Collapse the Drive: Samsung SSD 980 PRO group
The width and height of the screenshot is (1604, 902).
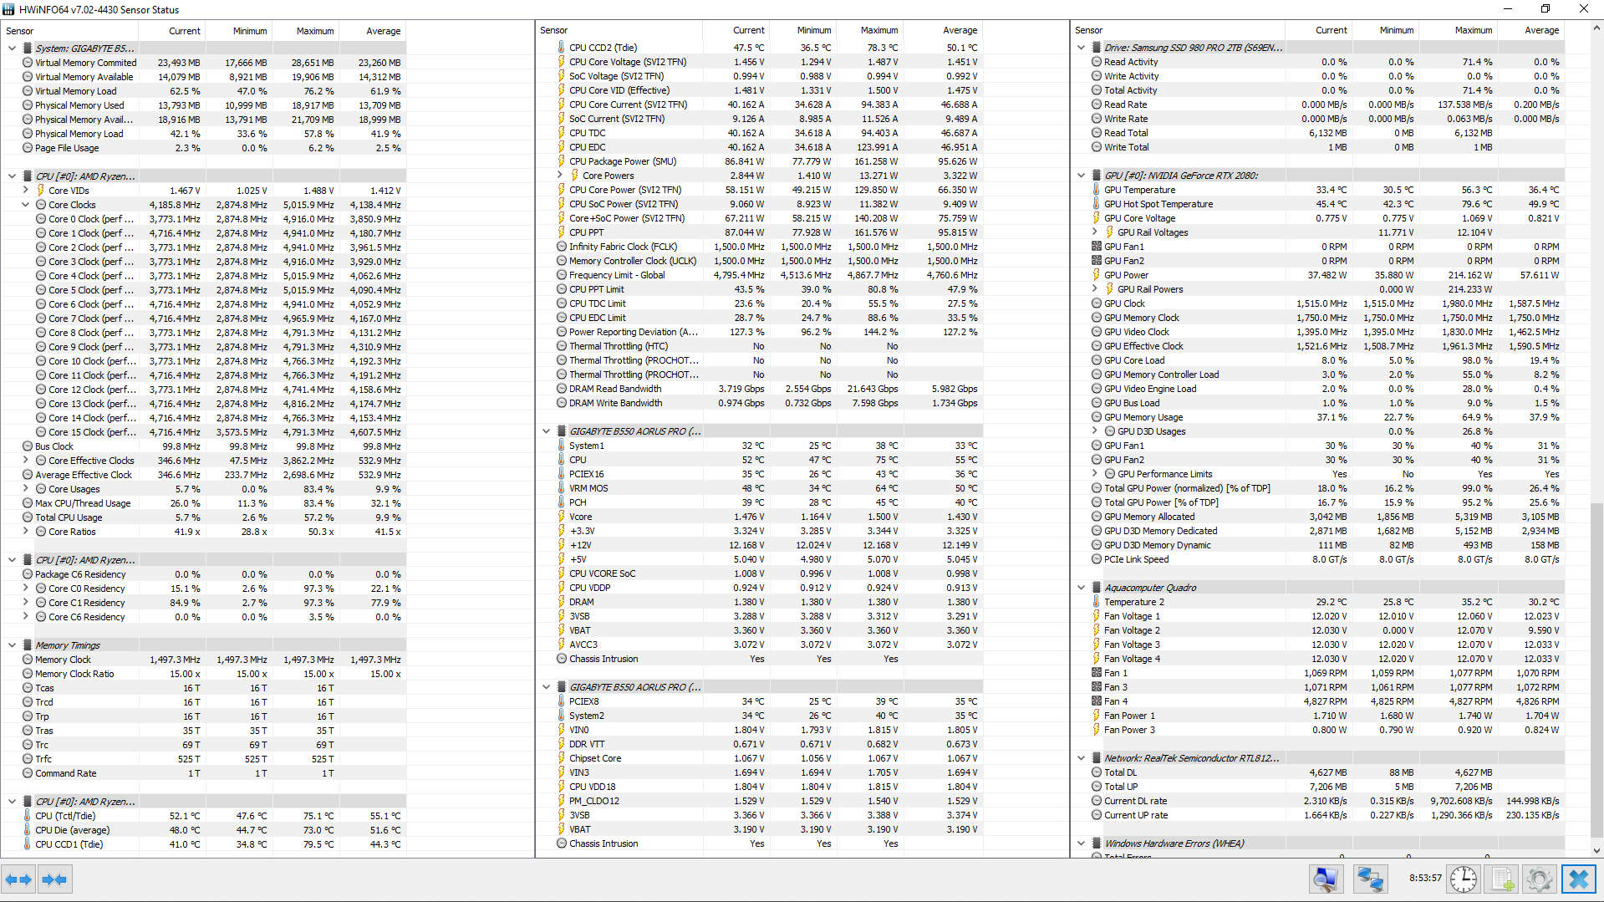(x=1081, y=48)
